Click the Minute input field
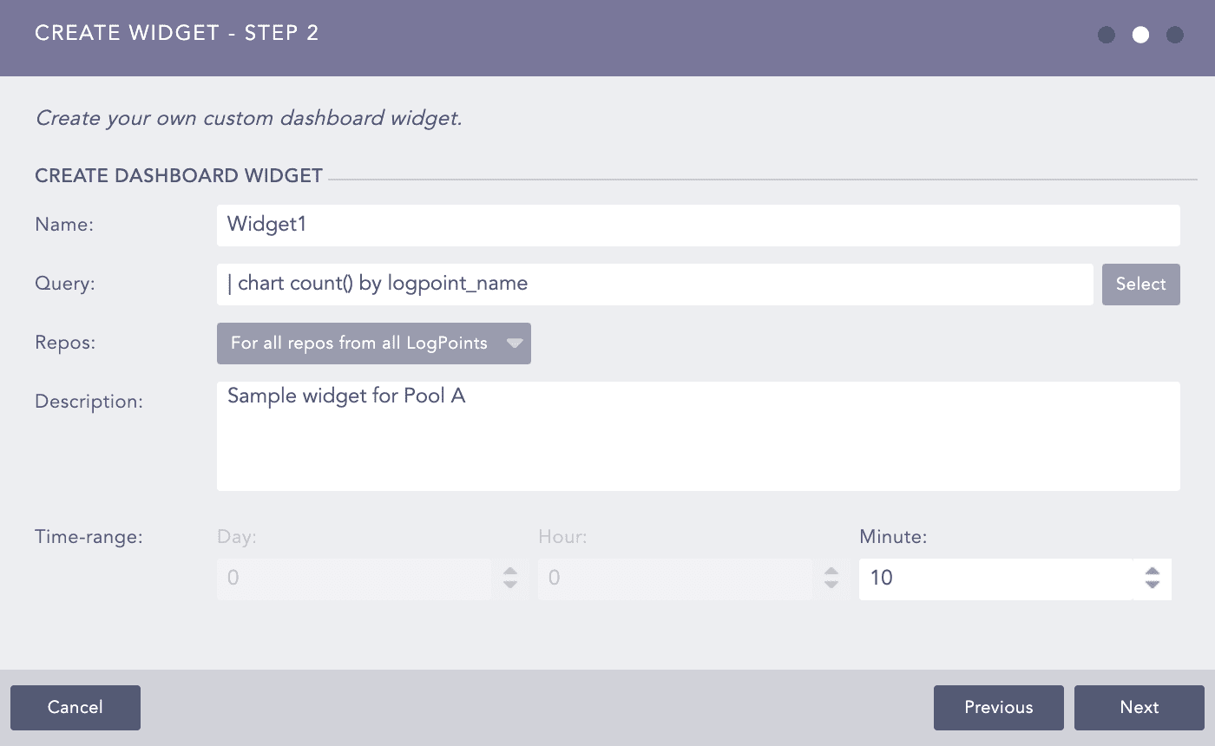 (995, 579)
